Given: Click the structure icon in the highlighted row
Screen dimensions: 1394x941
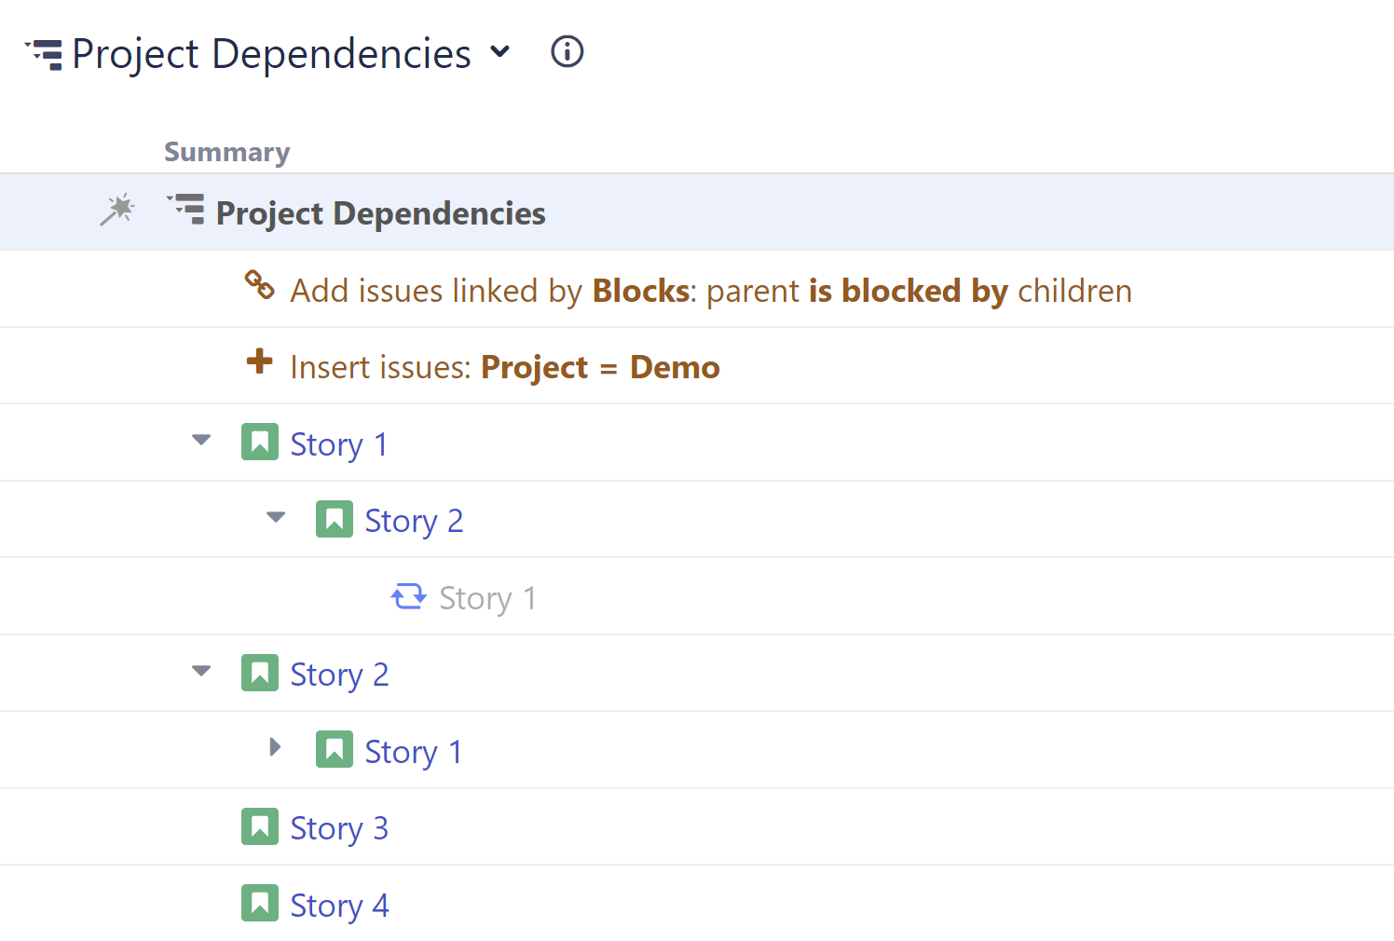Looking at the screenshot, I should coord(185,209).
